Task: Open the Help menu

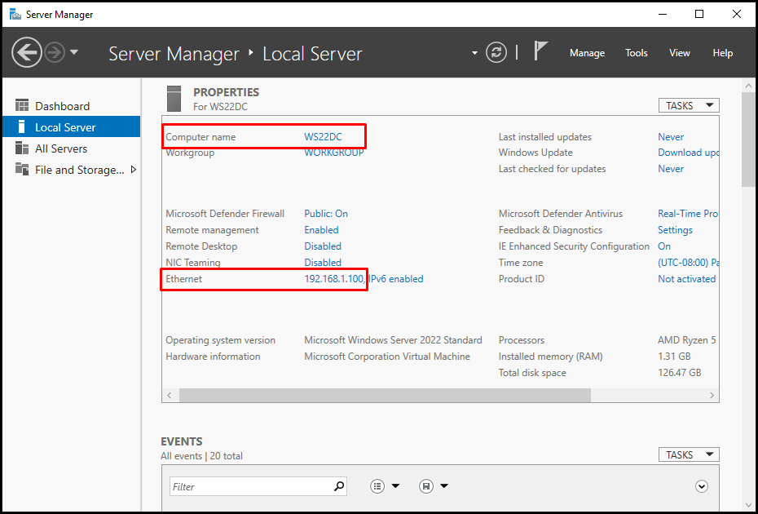Action: [x=723, y=53]
